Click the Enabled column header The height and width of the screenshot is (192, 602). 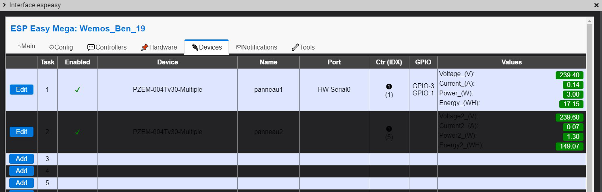(x=77, y=62)
